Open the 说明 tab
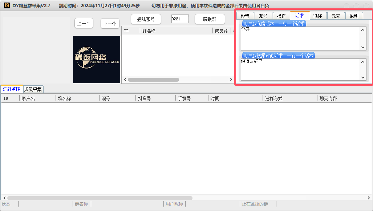This screenshot has height=211, width=373. 354,16
